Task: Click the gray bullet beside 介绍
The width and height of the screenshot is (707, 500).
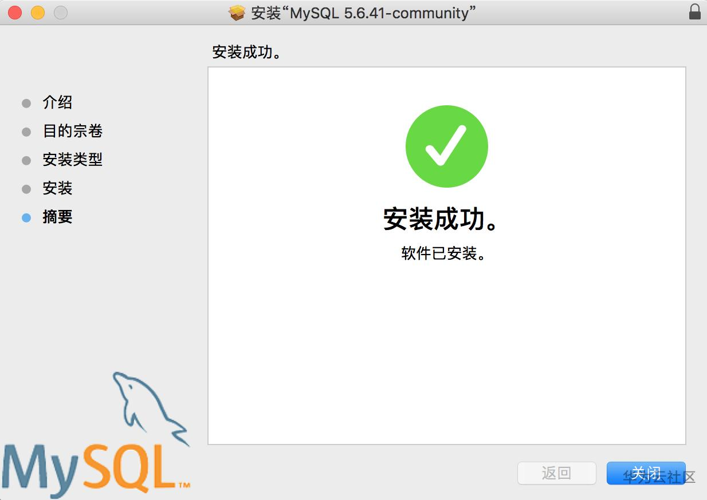Action: point(26,103)
